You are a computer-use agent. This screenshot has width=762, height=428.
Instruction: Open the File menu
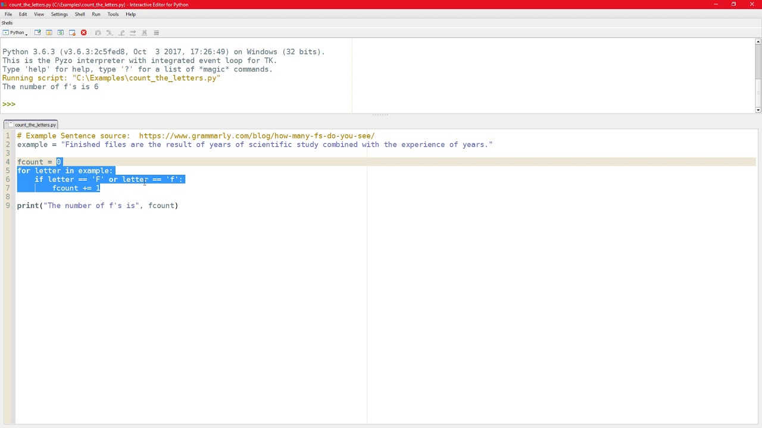pos(8,14)
